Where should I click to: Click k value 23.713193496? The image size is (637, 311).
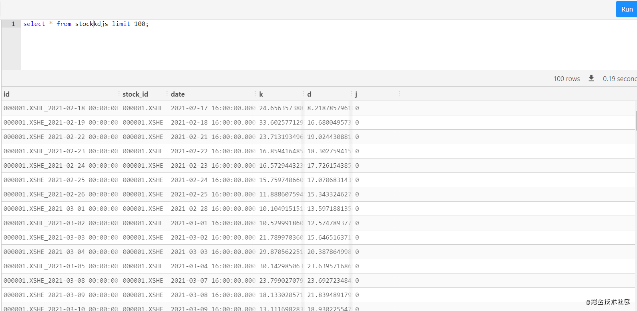(281, 137)
